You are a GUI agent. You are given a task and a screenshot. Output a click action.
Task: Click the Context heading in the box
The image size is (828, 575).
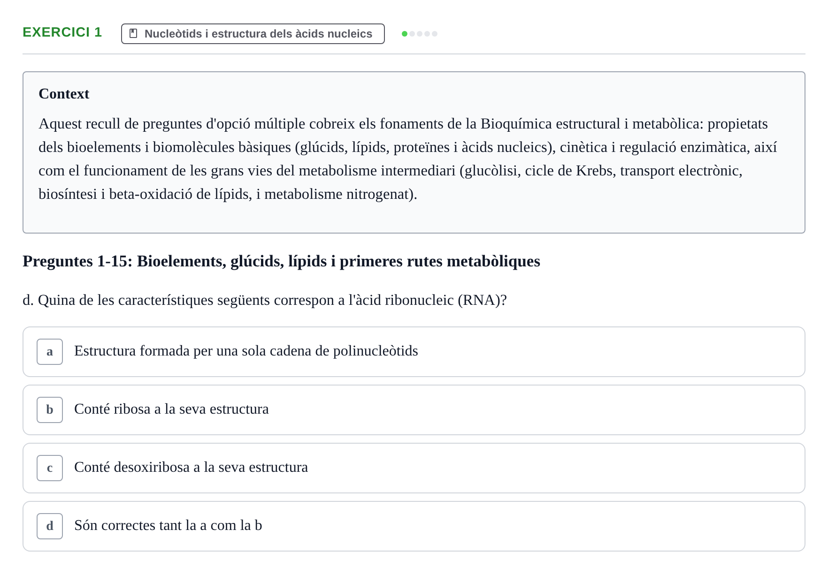(x=64, y=94)
